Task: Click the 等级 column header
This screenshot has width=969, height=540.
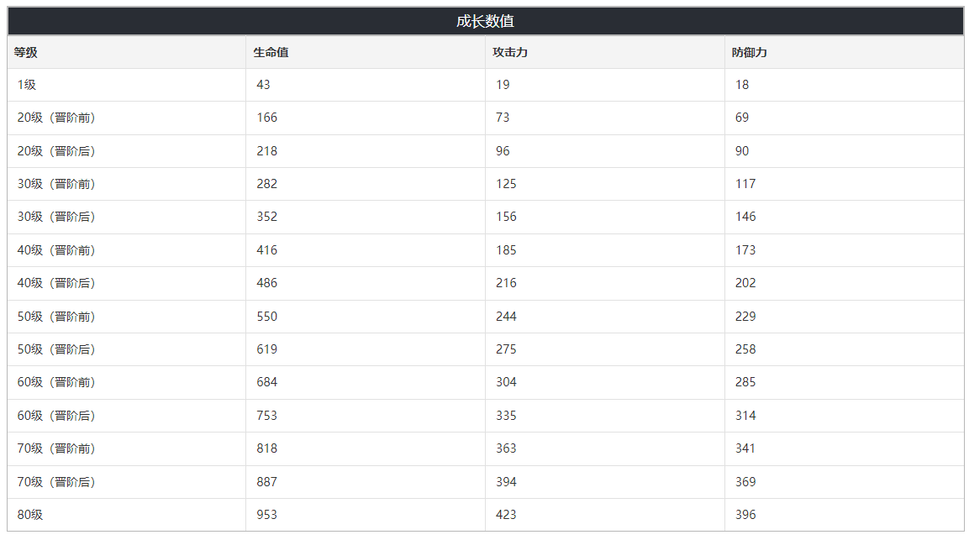Action: (x=26, y=52)
